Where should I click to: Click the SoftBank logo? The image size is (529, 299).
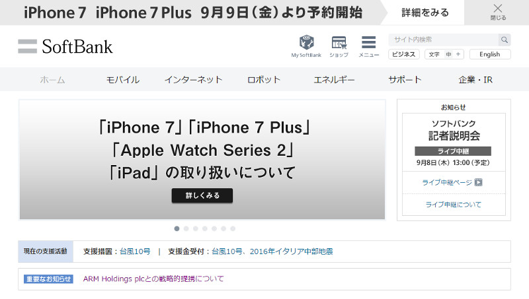point(65,46)
